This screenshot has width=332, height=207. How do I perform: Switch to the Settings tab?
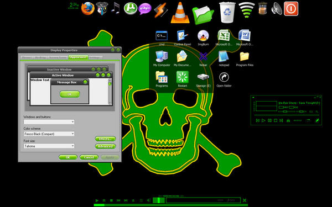[x=95, y=57]
